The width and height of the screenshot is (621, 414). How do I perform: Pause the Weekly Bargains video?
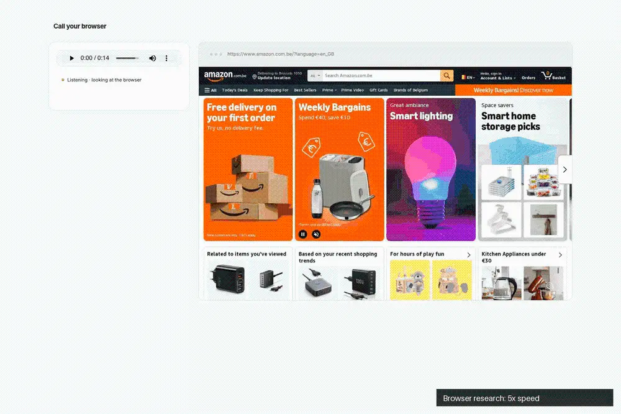303,234
